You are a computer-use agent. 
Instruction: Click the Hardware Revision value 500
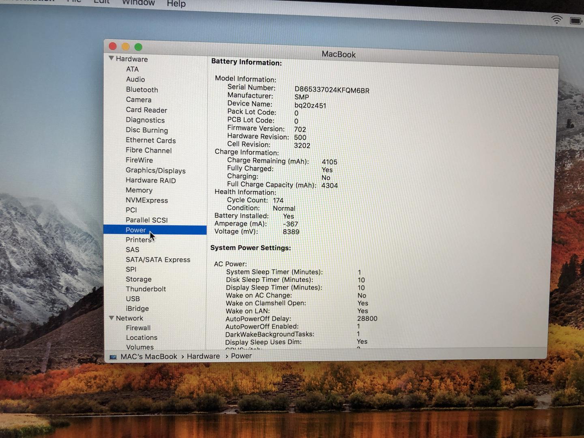[x=300, y=137]
